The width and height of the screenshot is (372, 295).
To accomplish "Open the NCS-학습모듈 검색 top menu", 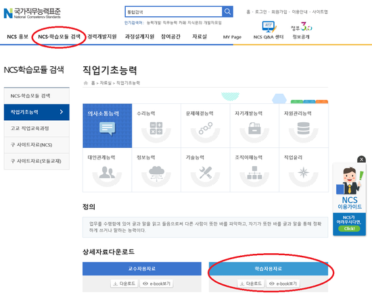I will tap(59, 36).
